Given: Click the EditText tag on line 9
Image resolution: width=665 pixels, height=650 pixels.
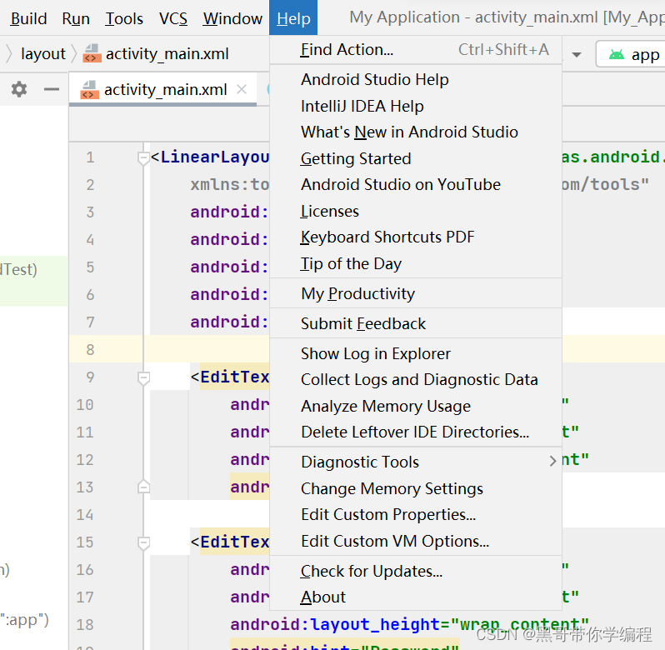Looking at the screenshot, I should [234, 377].
